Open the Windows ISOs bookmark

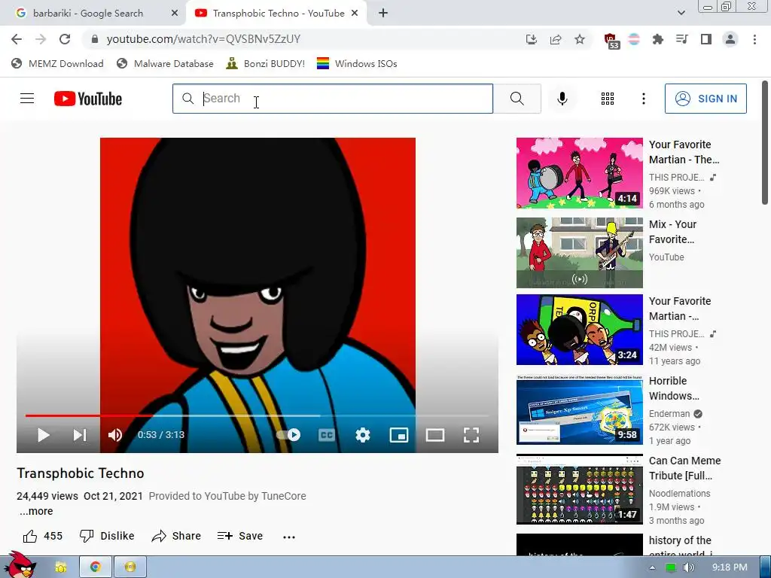[357, 63]
